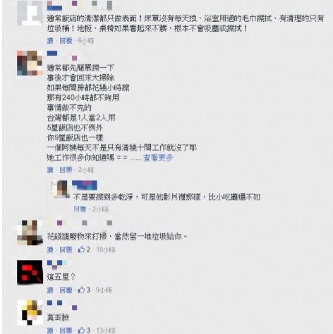This screenshot has width=333, height=334.
Task: Like the 這五星？ comment
Action: point(50,290)
